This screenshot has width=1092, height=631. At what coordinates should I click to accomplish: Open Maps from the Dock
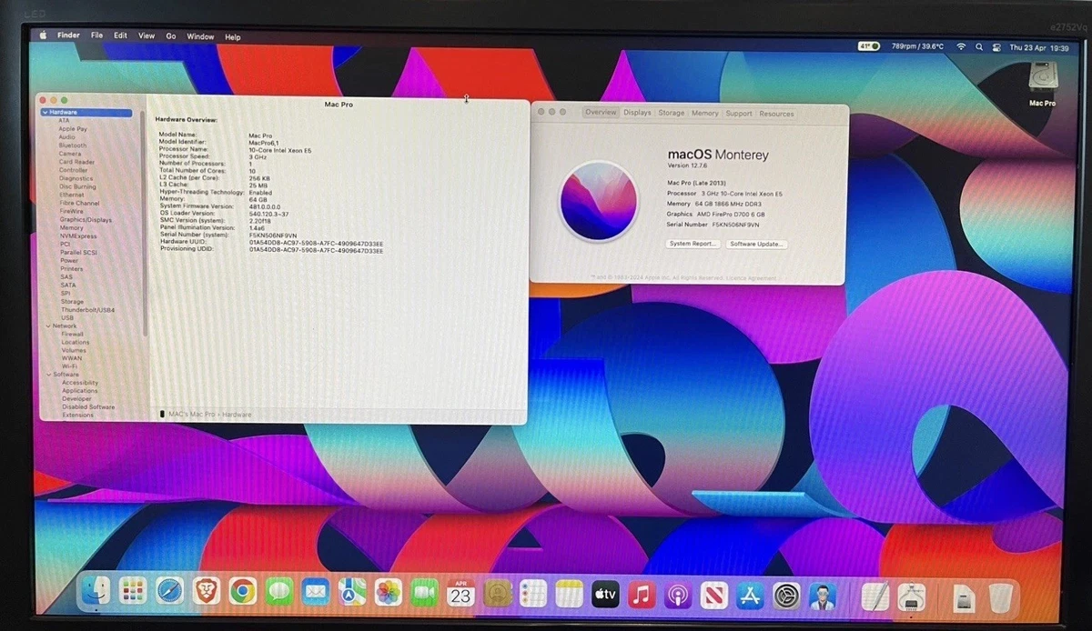(x=352, y=593)
